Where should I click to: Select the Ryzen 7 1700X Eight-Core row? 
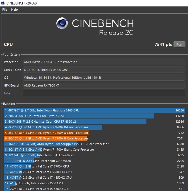coord(95,150)
